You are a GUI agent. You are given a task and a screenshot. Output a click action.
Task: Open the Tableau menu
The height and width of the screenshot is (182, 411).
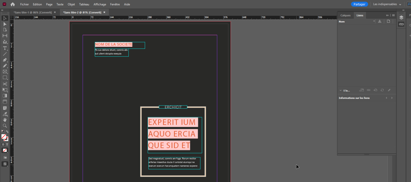click(x=84, y=4)
